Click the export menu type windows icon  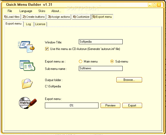pyautogui.click(x=27, y=65)
